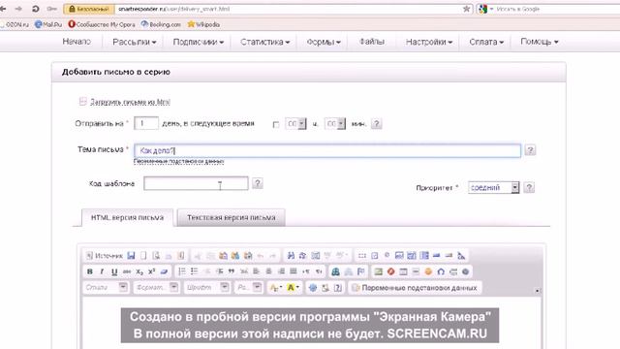This screenshot has height=349, width=620.
Task: Open the text color picker
Action: [275, 288]
